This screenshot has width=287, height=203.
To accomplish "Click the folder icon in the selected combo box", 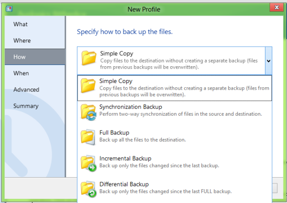I will pyautogui.click(x=89, y=58).
